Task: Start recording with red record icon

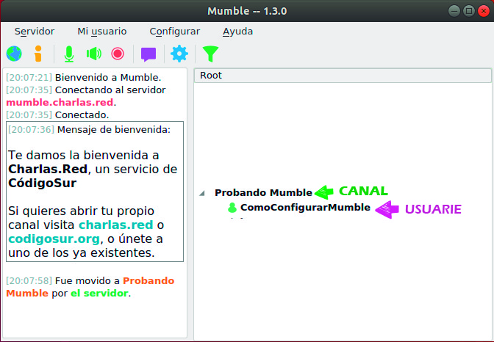Action: pyautogui.click(x=118, y=54)
